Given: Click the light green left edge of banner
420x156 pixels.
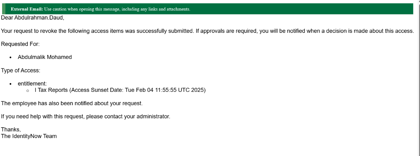Looking at the screenshot, I should [x=4, y=9].
